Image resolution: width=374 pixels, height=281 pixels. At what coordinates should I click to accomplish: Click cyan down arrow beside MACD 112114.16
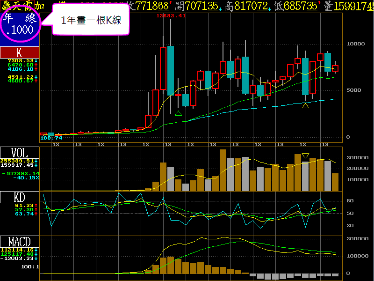[x=36, y=250]
